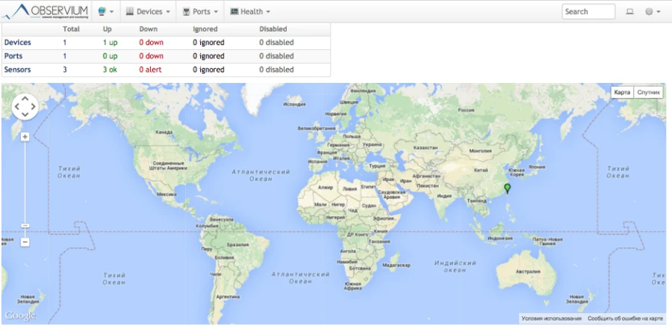This screenshot has width=672, height=331.
Task: Expand the Ports dropdown menu
Action: click(x=200, y=11)
